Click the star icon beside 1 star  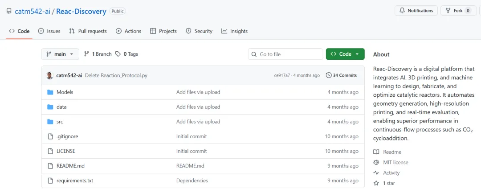[376, 183]
